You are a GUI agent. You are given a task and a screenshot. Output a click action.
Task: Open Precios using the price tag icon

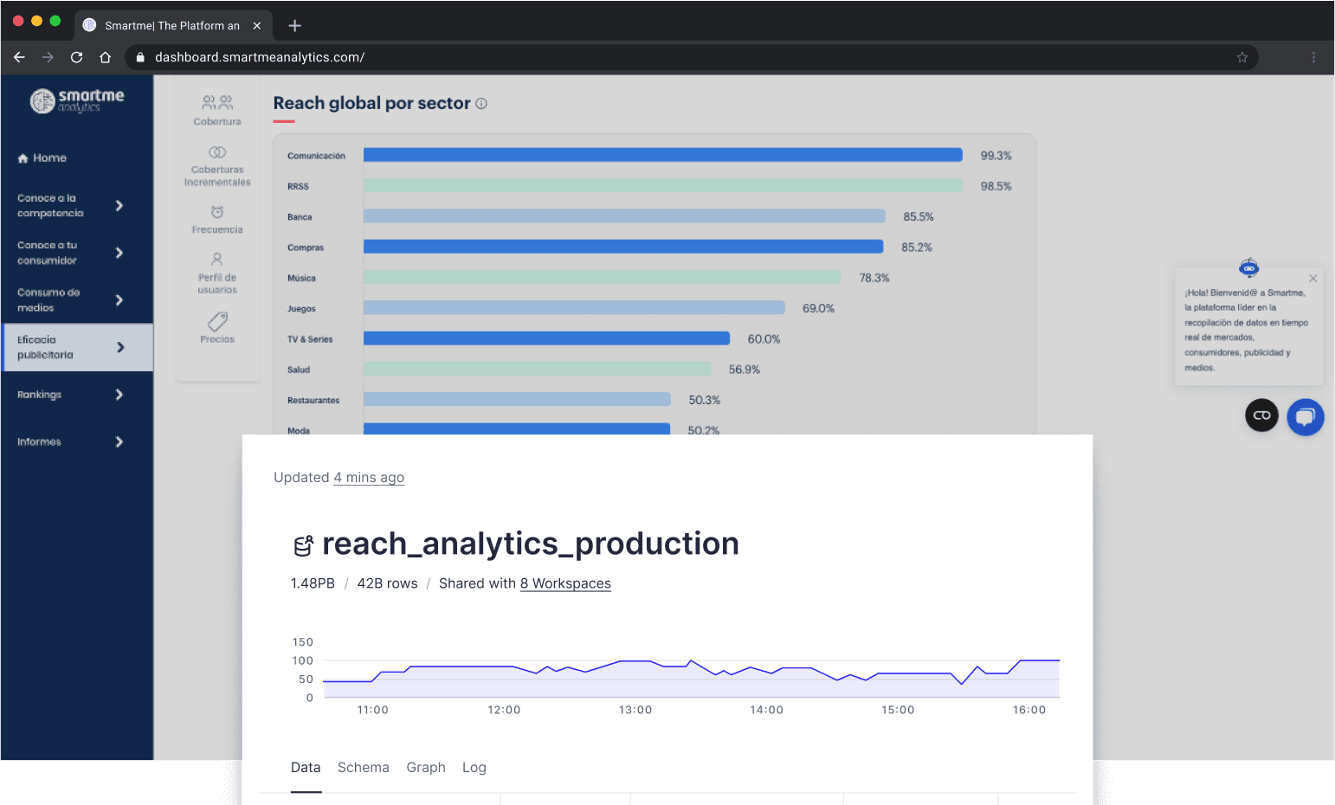click(216, 322)
